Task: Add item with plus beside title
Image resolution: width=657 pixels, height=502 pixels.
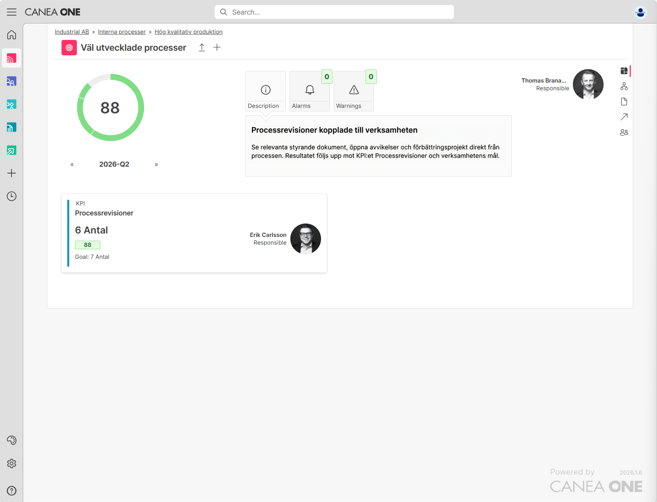Action: [x=217, y=48]
